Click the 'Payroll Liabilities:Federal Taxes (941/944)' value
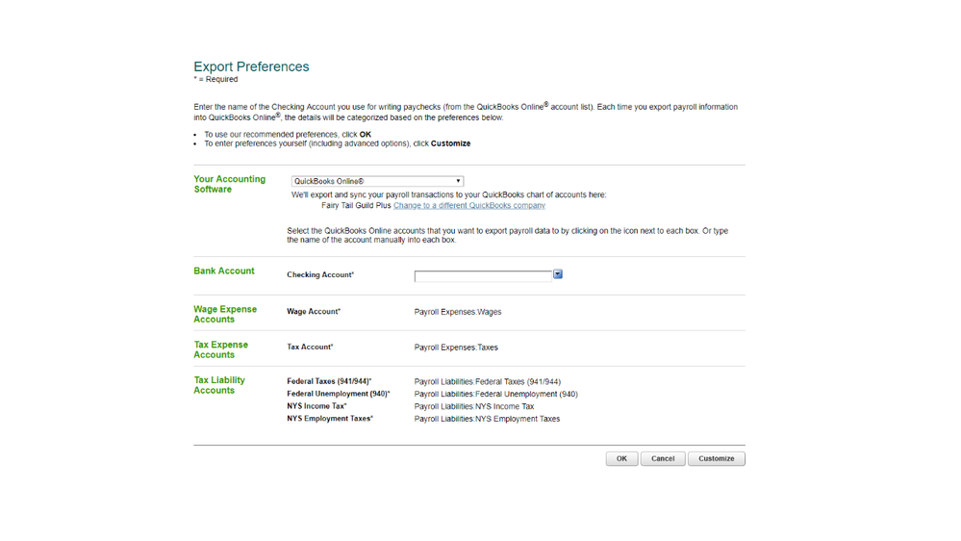The image size is (961, 541). (x=488, y=382)
